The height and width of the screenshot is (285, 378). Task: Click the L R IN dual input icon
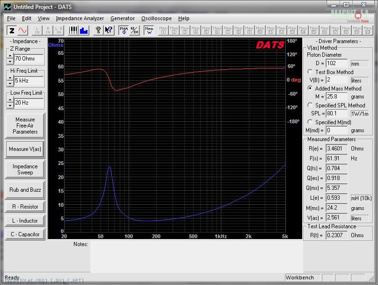click(59, 30)
